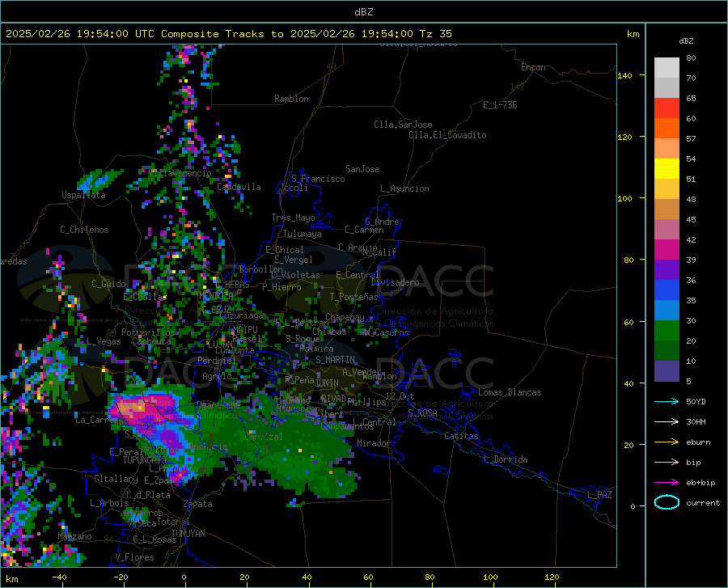Click the L_Dormida label
The width and height of the screenshot is (728, 588).
506,459
